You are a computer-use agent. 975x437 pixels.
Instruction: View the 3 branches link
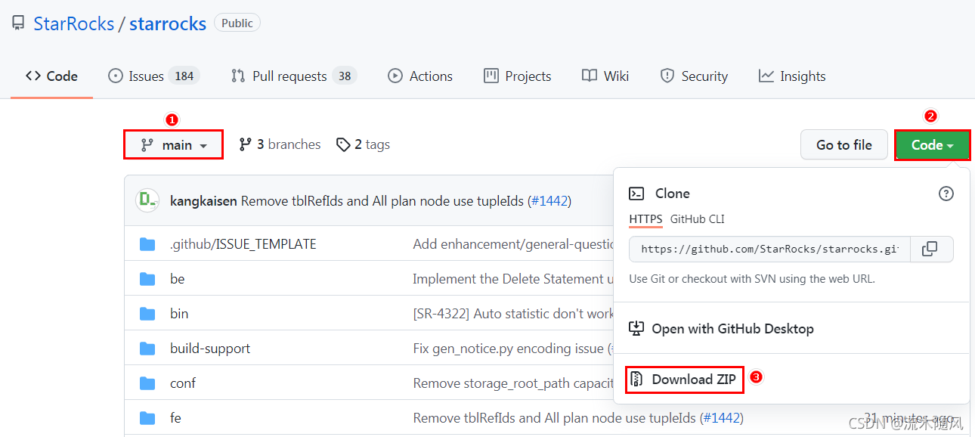(280, 144)
